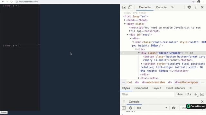Click div.editor-wrapper in breadcrumb

pos(186,82)
